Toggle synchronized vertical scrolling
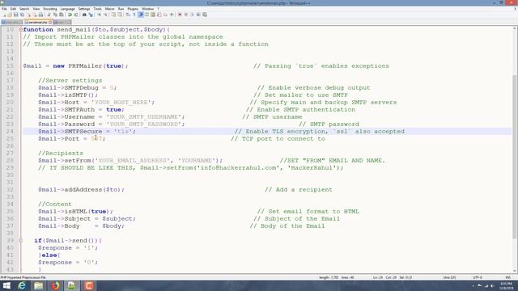Screen dimensions: 518x291 click(x=113, y=15)
